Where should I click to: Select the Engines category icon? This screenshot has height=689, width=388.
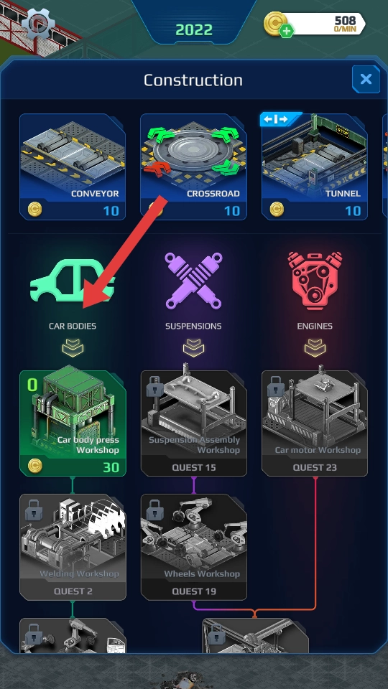315,281
